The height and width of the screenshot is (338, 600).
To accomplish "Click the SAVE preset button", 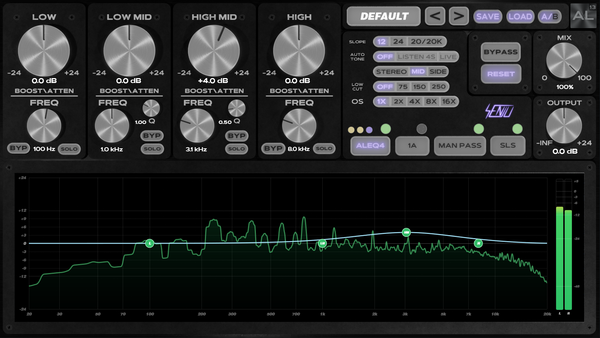I will tap(488, 17).
